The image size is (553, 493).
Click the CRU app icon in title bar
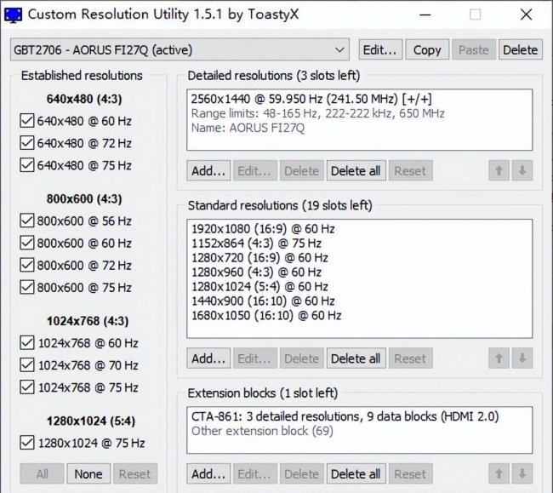click(13, 14)
